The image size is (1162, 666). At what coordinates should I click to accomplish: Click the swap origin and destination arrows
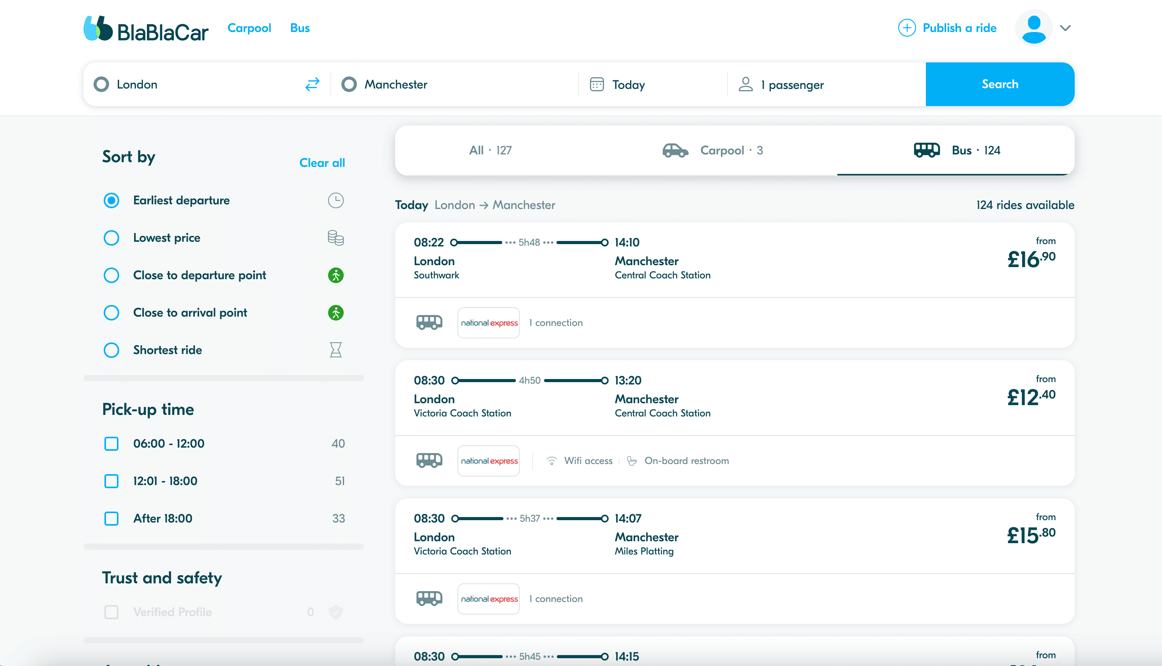point(312,85)
